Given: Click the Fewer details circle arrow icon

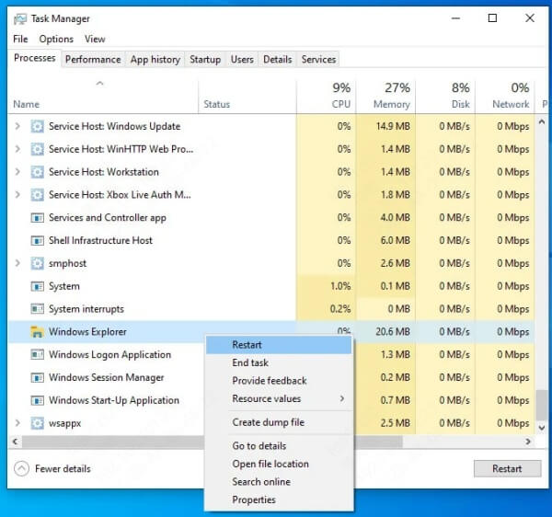Looking at the screenshot, I should (21, 469).
